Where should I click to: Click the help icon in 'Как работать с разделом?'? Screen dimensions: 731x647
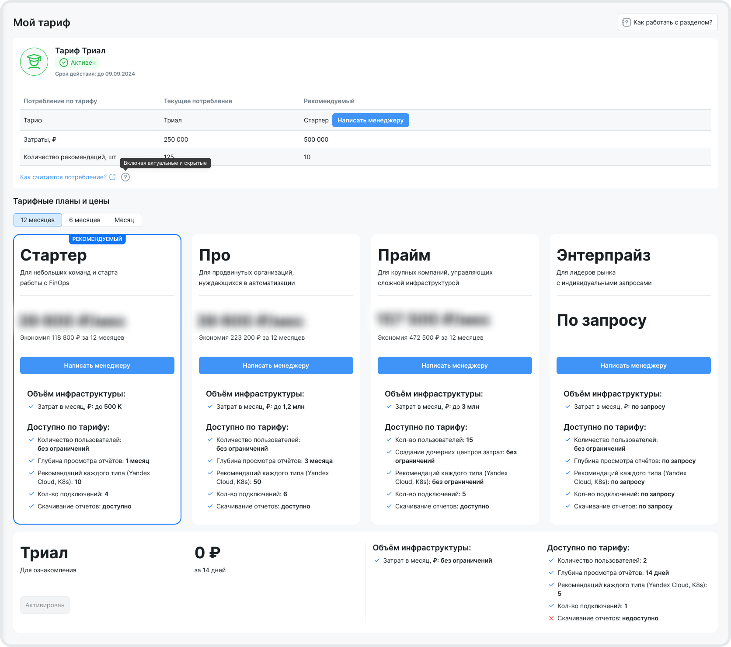[x=626, y=22]
